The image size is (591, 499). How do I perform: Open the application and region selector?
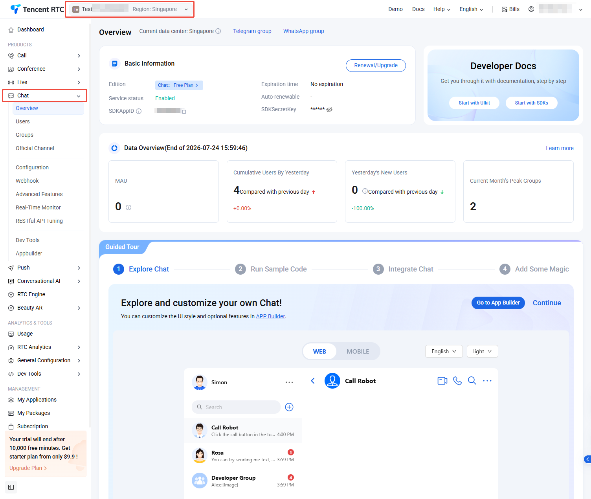tap(130, 9)
